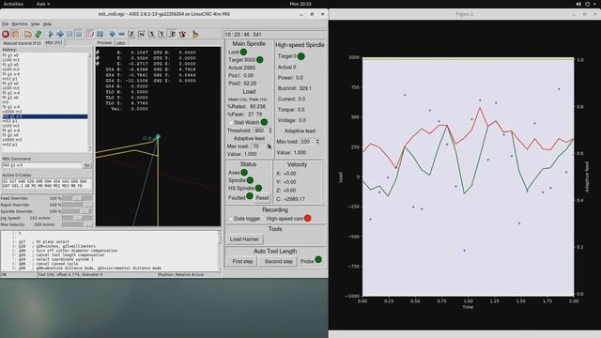Image resolution: width=601 pixels, height=338 pixels.
Task: Pause program execution from the toolbar
Action: pyautogui.click(x=69, y=34)
